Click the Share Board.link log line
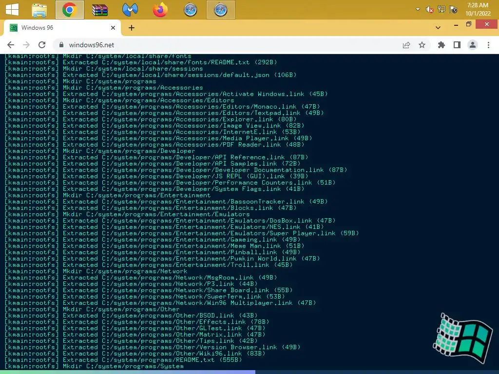Screen dimensions: 499x374 (149, 290)
